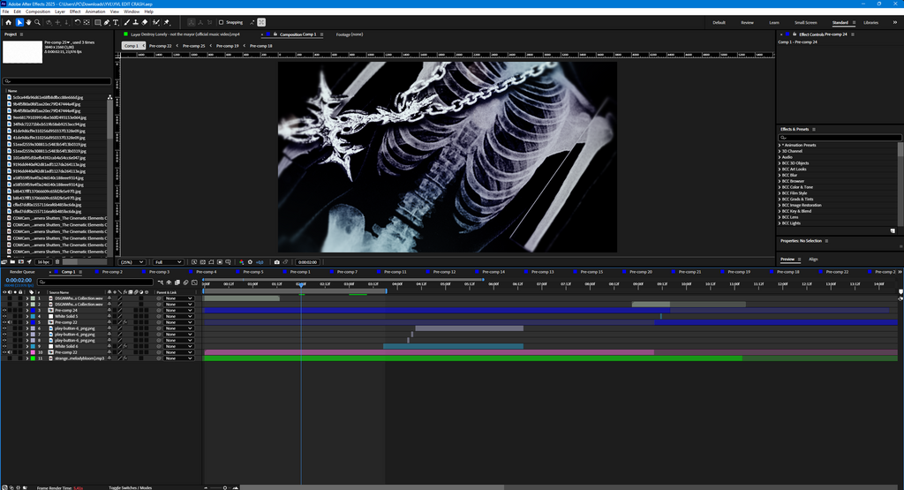This screenshot has height=490, width=904.
Task: Expand the BCC Film Style effects group
Action: click(780, 193)
